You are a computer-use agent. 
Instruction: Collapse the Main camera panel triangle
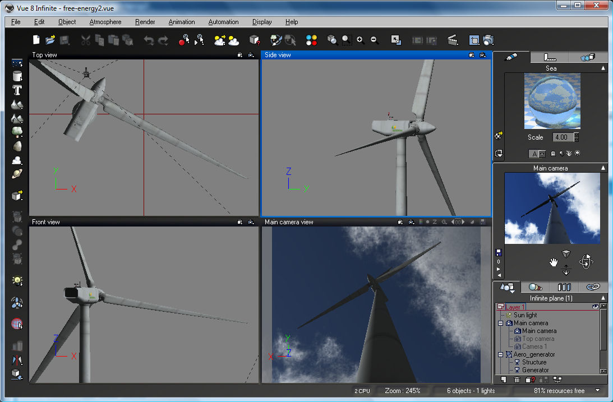[x=603, y=168]
